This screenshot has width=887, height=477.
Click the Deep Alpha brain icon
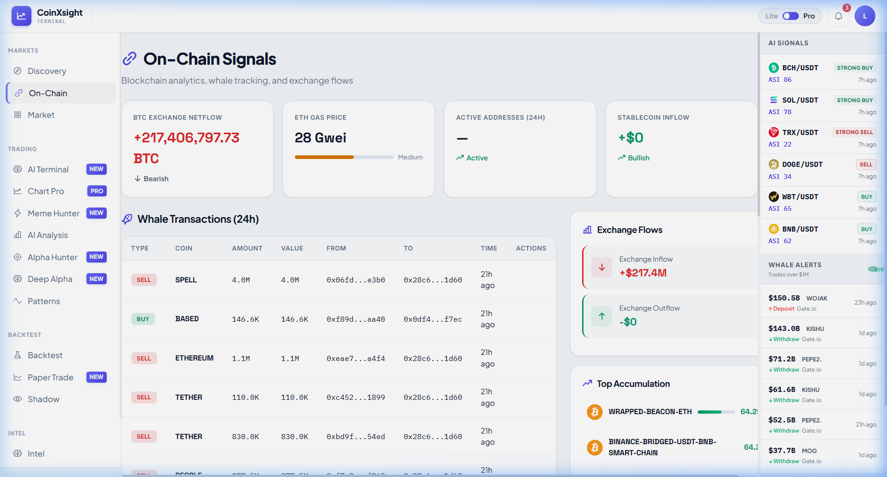(18, 279)
